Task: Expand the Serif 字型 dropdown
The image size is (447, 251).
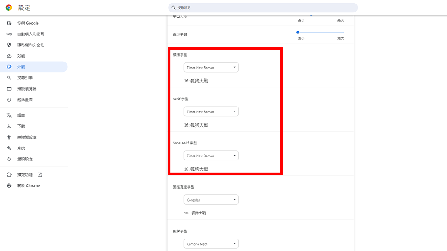Action: [211, 112]
